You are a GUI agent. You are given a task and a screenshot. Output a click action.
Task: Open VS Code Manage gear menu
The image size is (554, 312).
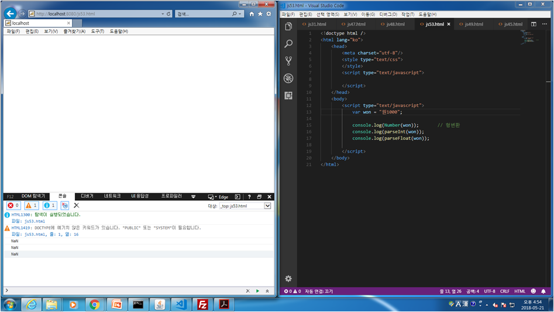coord(288,279)
